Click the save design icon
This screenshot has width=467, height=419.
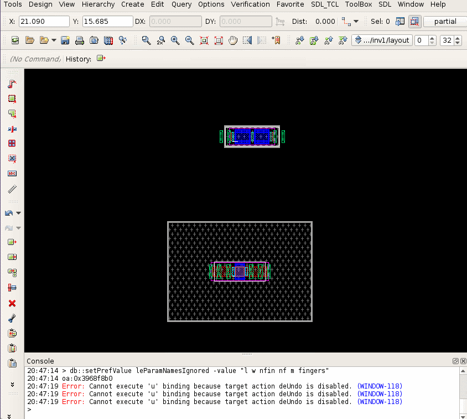click(65, 40)
